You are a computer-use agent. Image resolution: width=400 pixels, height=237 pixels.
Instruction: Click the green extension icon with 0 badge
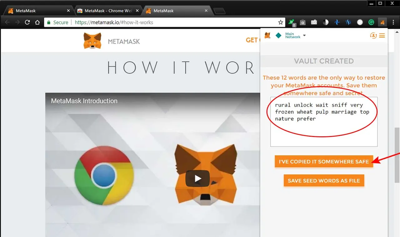tap(292, 23)
